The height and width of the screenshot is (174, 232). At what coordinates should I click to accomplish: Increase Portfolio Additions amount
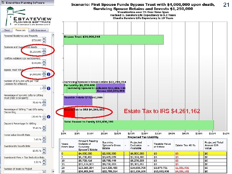[44, 62]
